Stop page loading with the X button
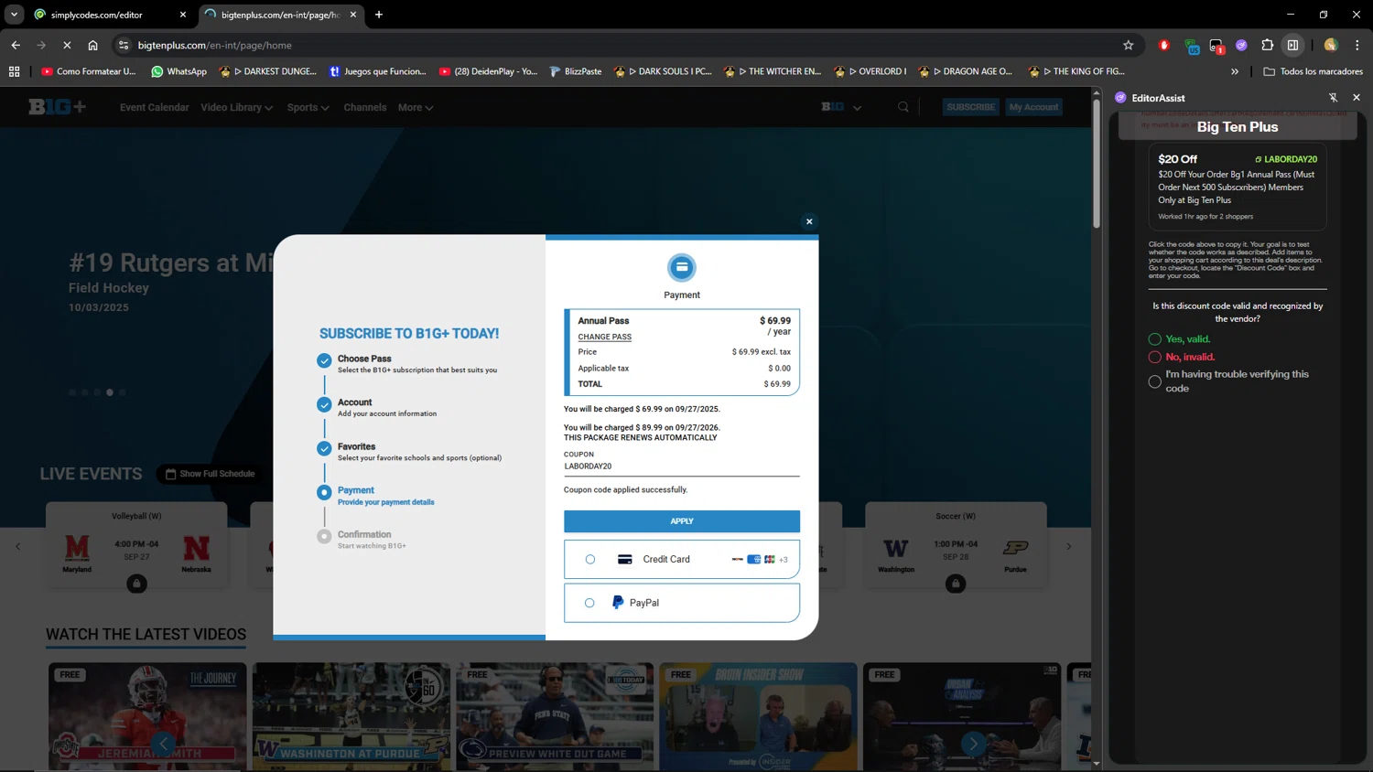This screenshot has width=1373, height=772. [x=67, y=45]
